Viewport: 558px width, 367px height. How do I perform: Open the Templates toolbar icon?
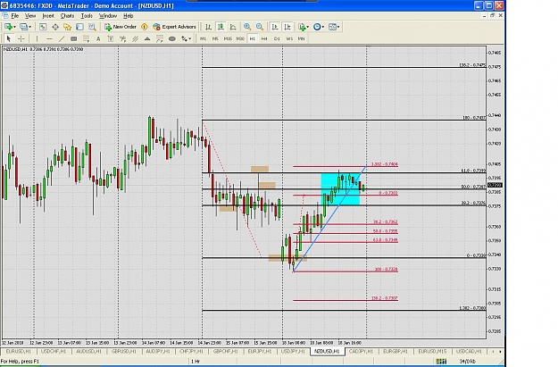tap(332, 27)
